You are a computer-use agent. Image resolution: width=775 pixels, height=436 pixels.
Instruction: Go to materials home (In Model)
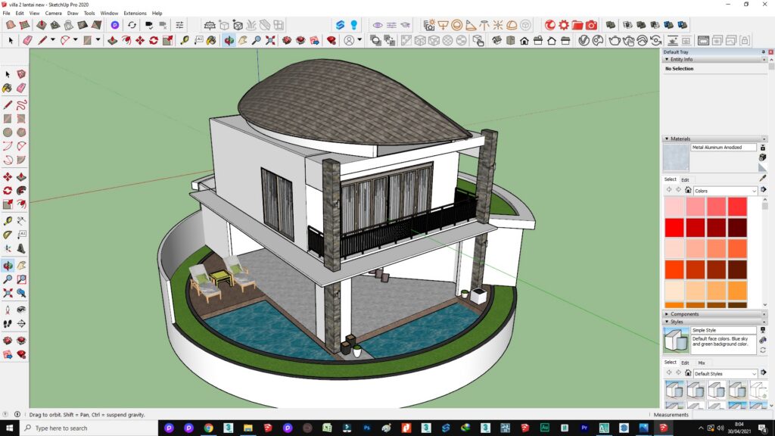coord(687,190)
